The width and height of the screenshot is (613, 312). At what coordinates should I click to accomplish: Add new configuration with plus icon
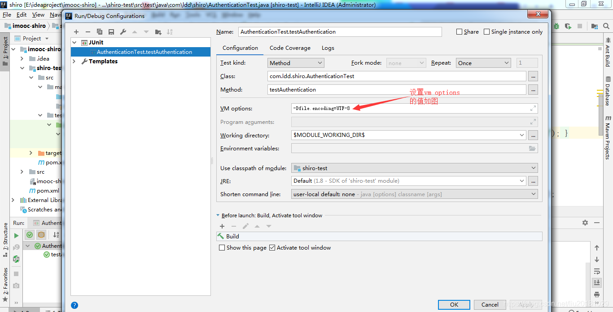[76, 32]
